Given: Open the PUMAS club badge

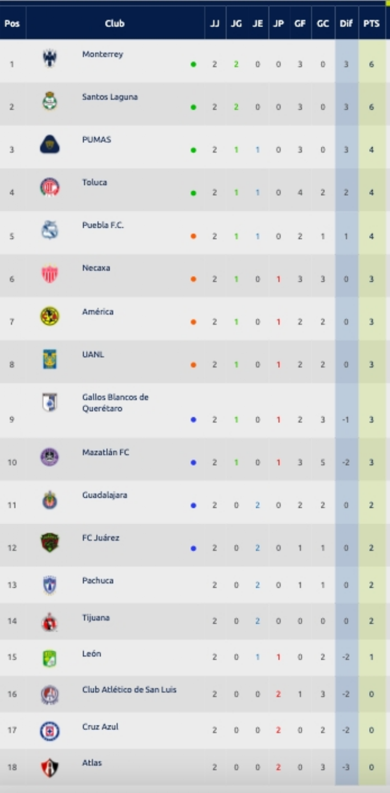Looking at the screenshot, I should (50, 144).
